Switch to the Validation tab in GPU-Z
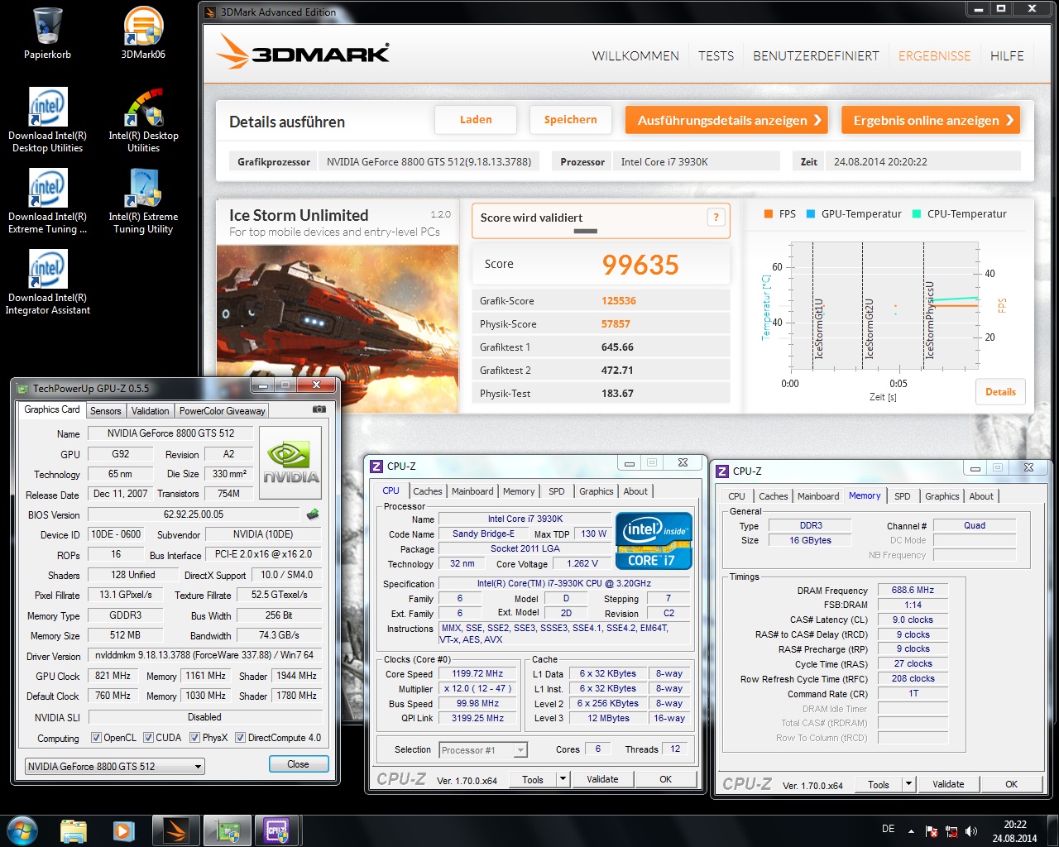The width and height of the screenshot is (1059, 847). click(150, 411)
